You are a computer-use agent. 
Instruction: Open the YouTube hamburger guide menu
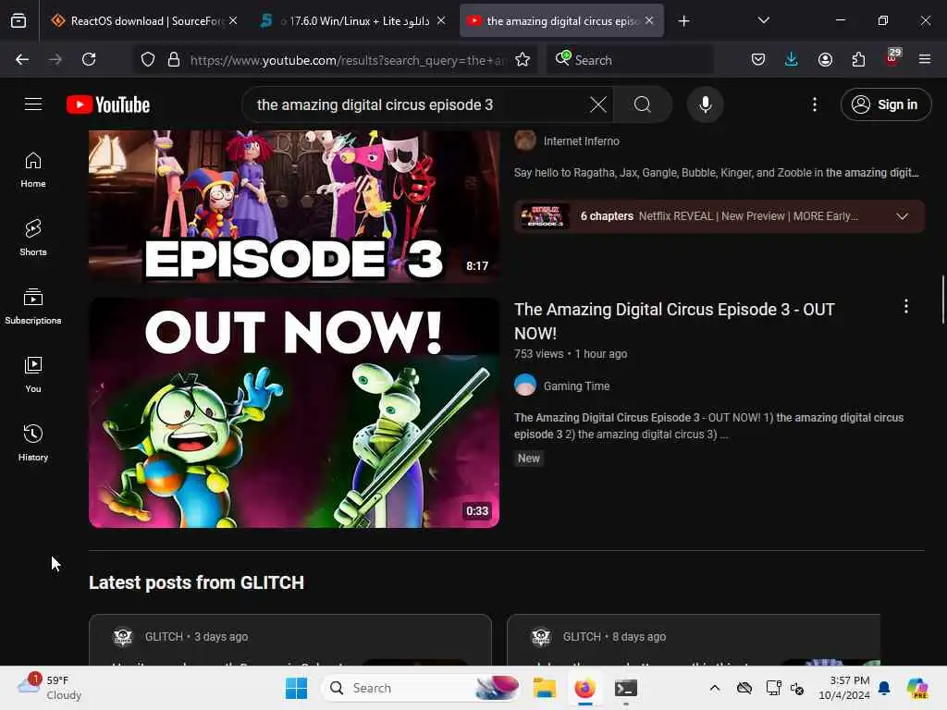33,104
